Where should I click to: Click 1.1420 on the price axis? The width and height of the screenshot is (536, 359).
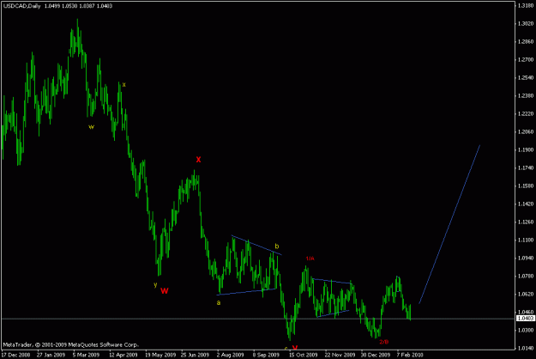526,204
